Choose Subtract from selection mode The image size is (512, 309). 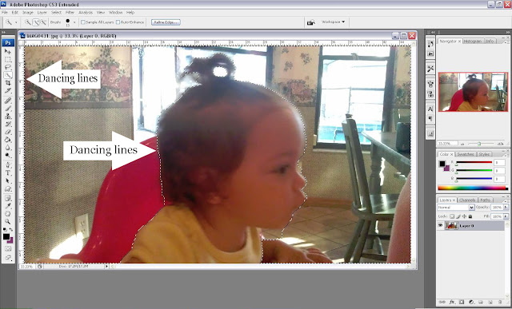point(43,22)
